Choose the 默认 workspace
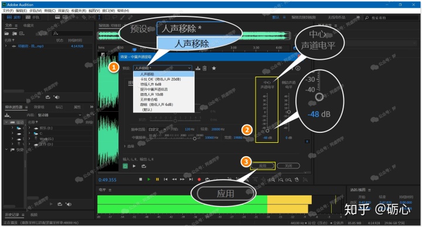Viewport: 422px width, 227px height. [275, 17]
